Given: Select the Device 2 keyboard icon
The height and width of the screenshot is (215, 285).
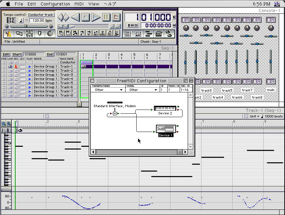Looking at the screenshot, I should (165, 109).
